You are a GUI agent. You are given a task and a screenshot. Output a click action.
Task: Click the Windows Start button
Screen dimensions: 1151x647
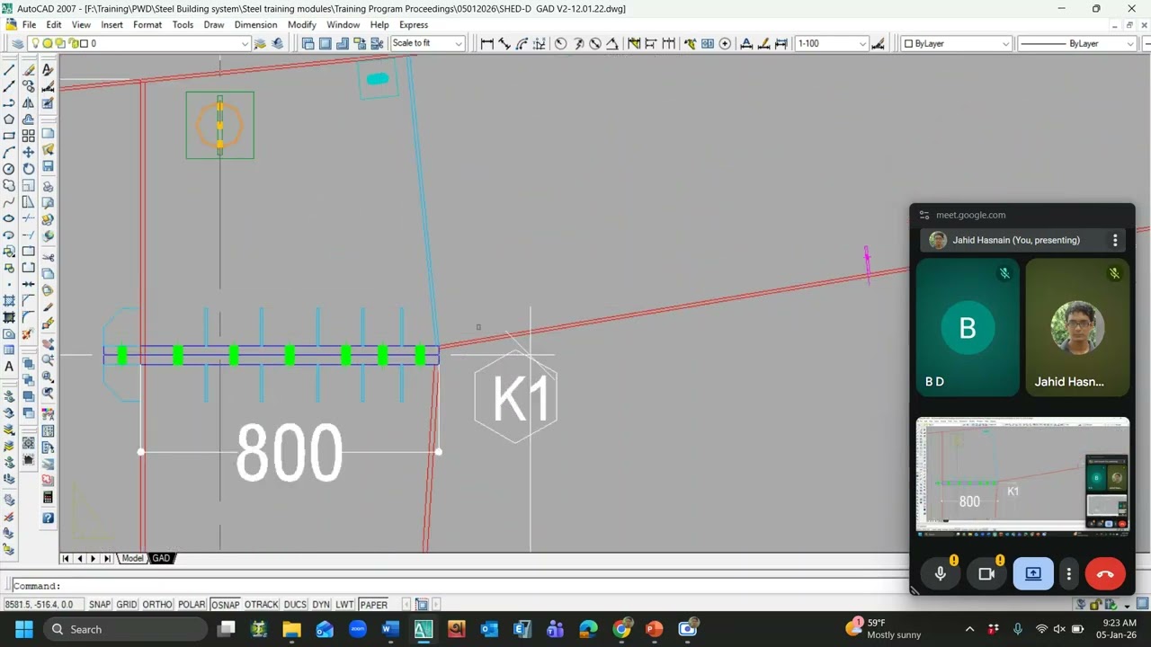tap(23, 629)
